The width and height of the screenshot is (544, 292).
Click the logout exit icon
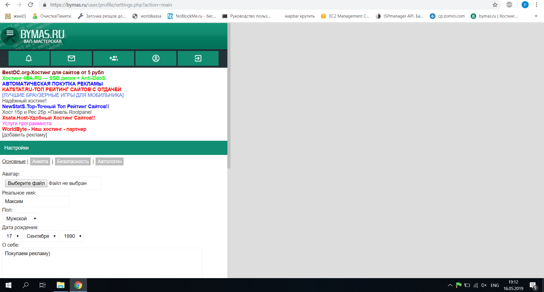(198, 58)
